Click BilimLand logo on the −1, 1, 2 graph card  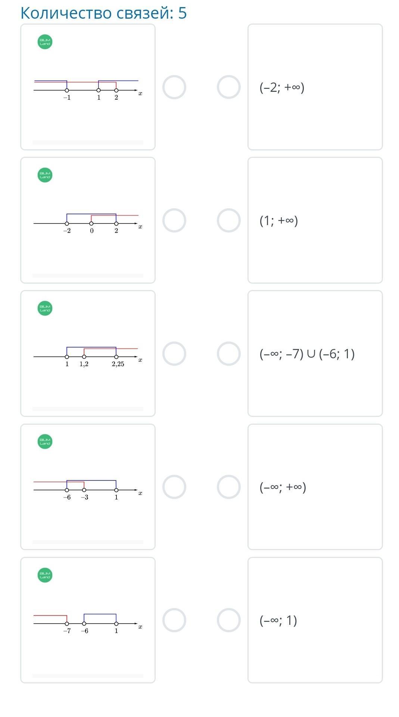coord(45,42)
